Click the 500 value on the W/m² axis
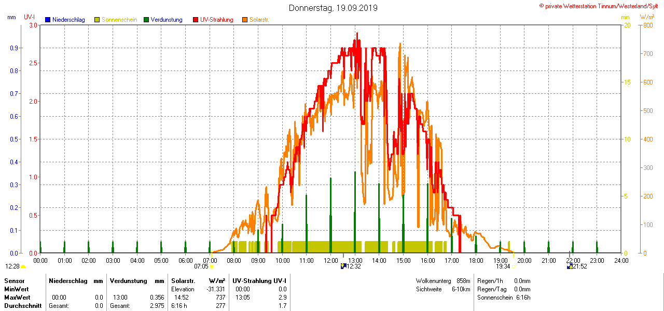The image size is (664, 311). point(648,110)
